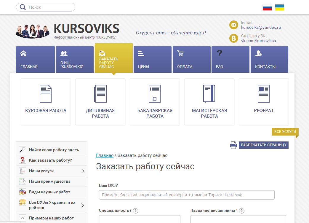Click РАСПЕЧАТАТЬ СТРАНИЦУ button
The width and height of the screenshot is (309, 223).
263,145
